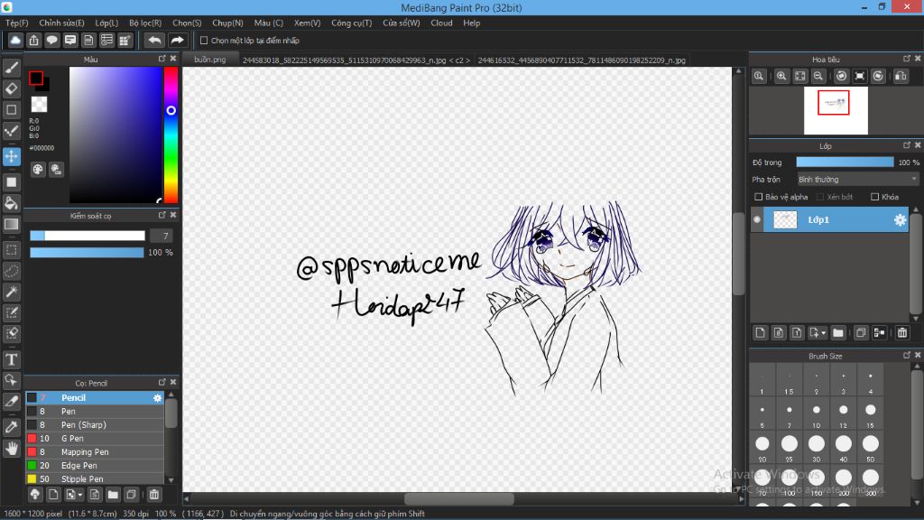Open the 'Bình thường' blend mode dropdown
The width and height of the screenshot is (924, 520).
pos(857,180)
